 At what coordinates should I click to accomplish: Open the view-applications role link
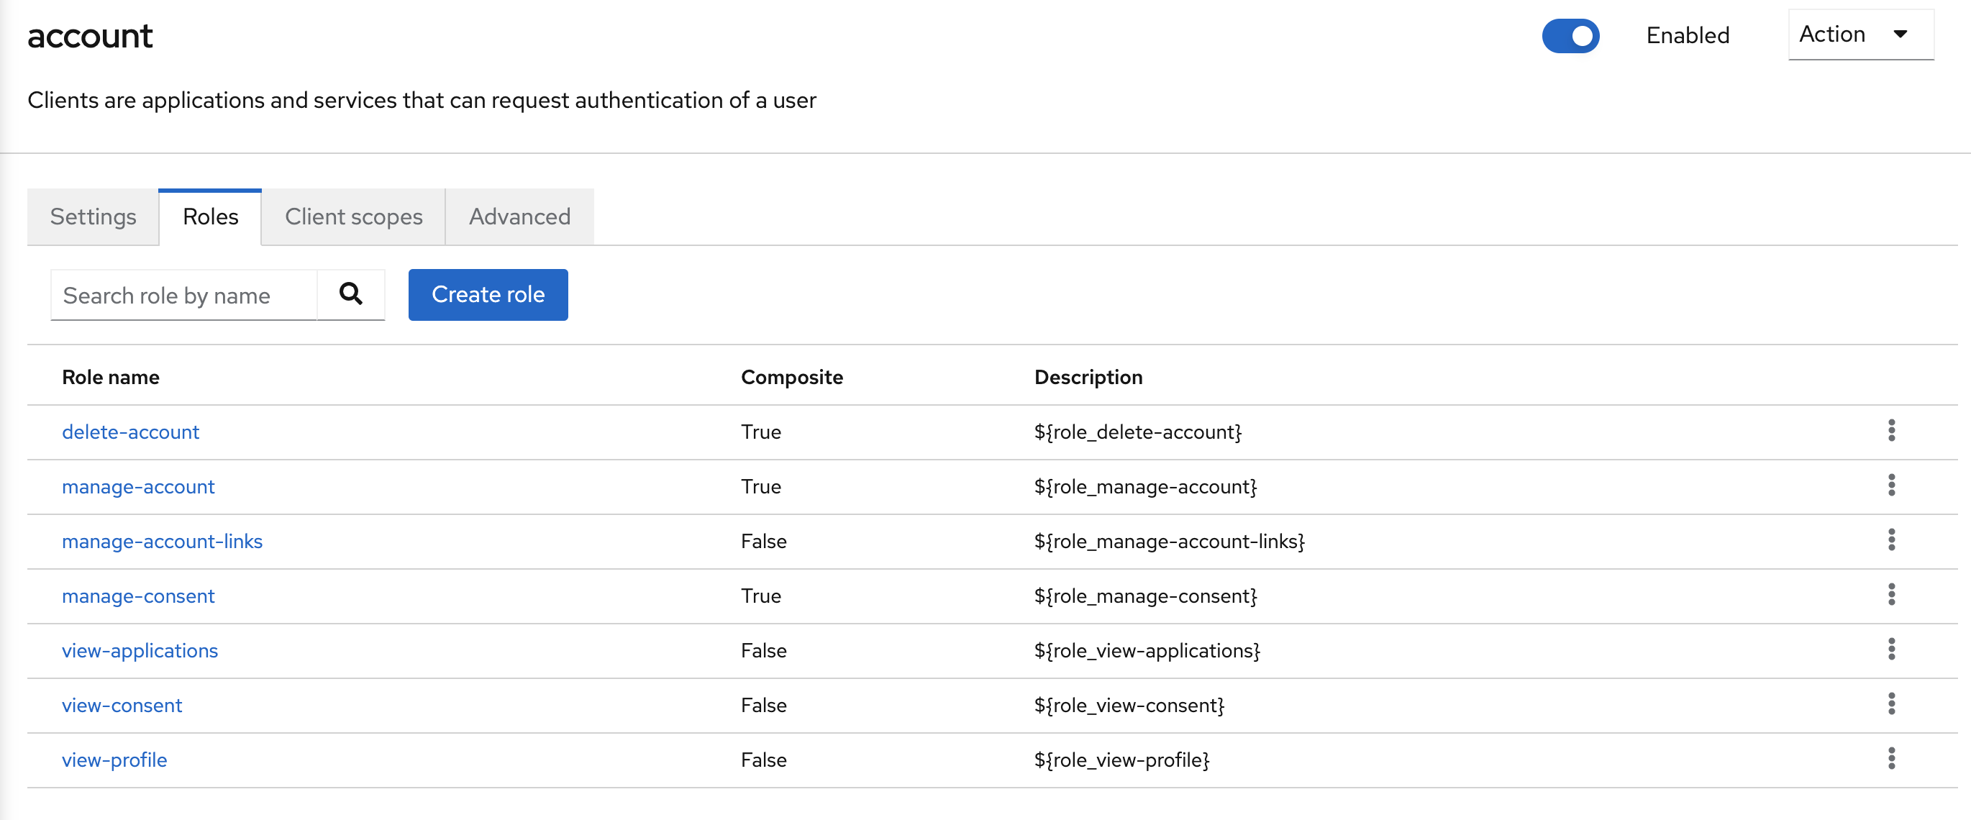pyautogui.click(x=140, y=651)
